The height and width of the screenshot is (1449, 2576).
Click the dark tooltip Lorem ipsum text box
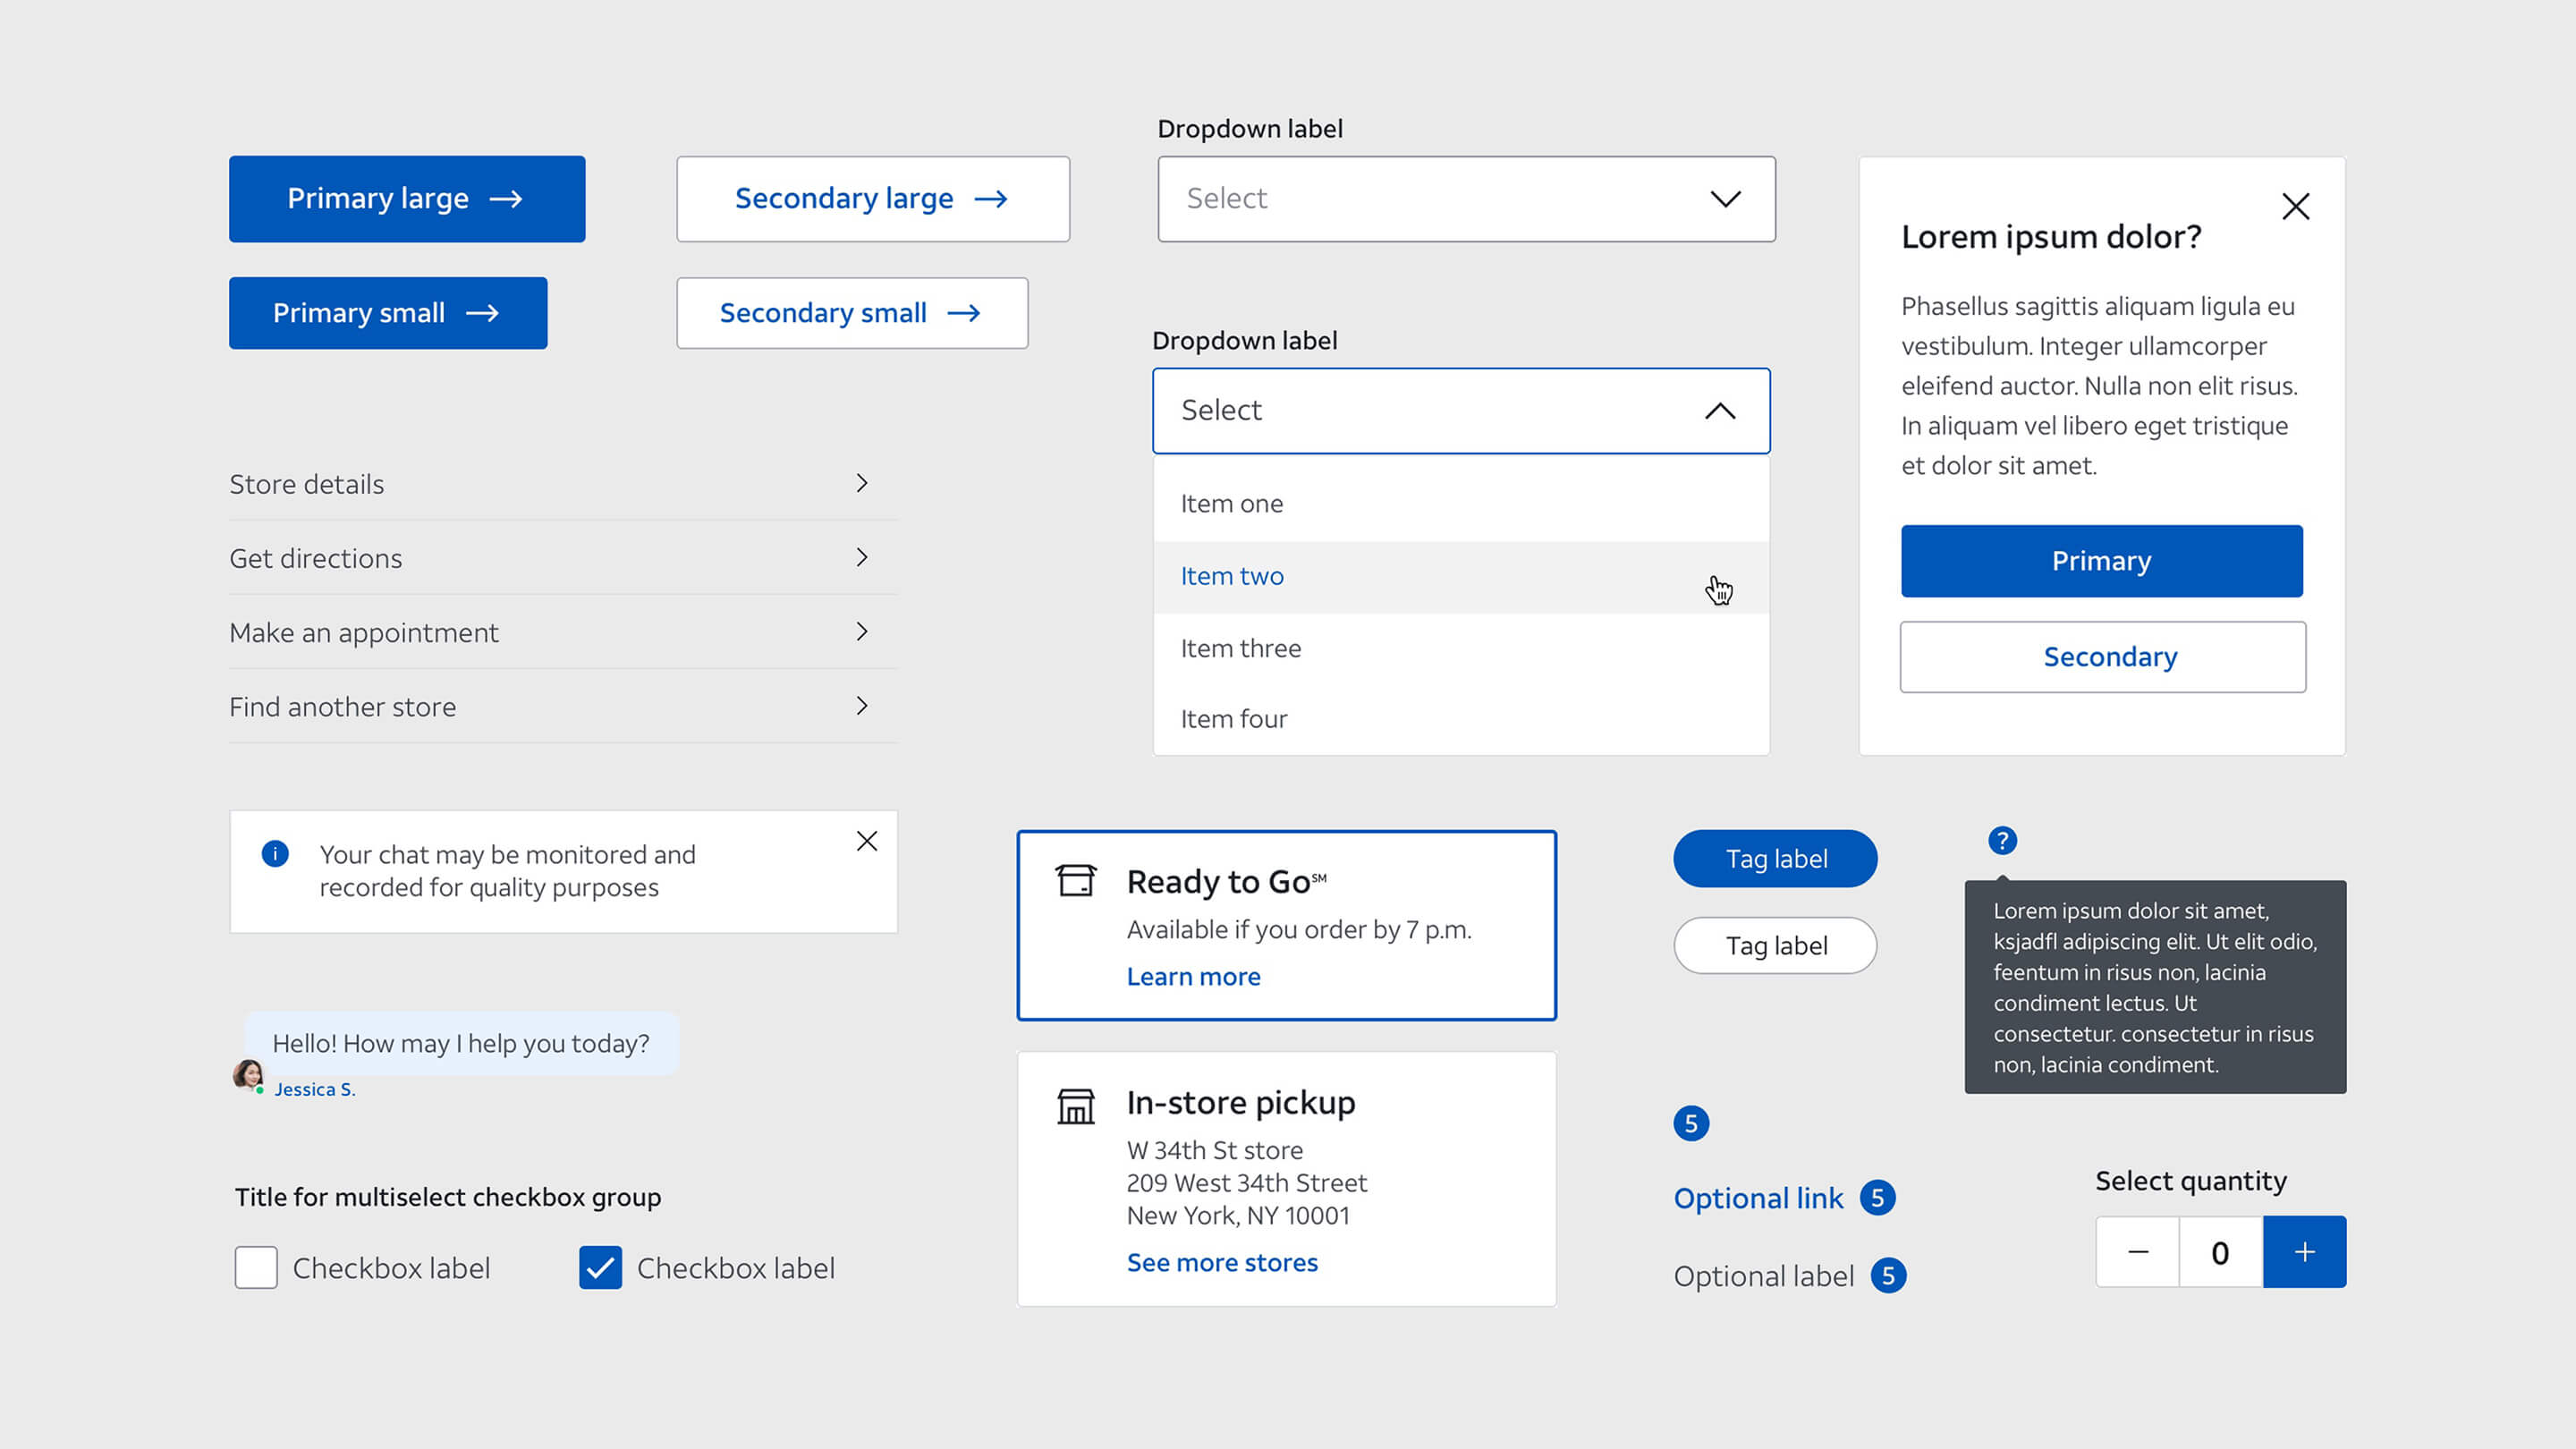2155,987
